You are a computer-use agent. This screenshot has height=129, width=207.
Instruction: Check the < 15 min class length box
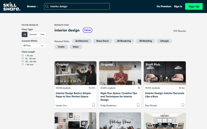click(23, 55)
